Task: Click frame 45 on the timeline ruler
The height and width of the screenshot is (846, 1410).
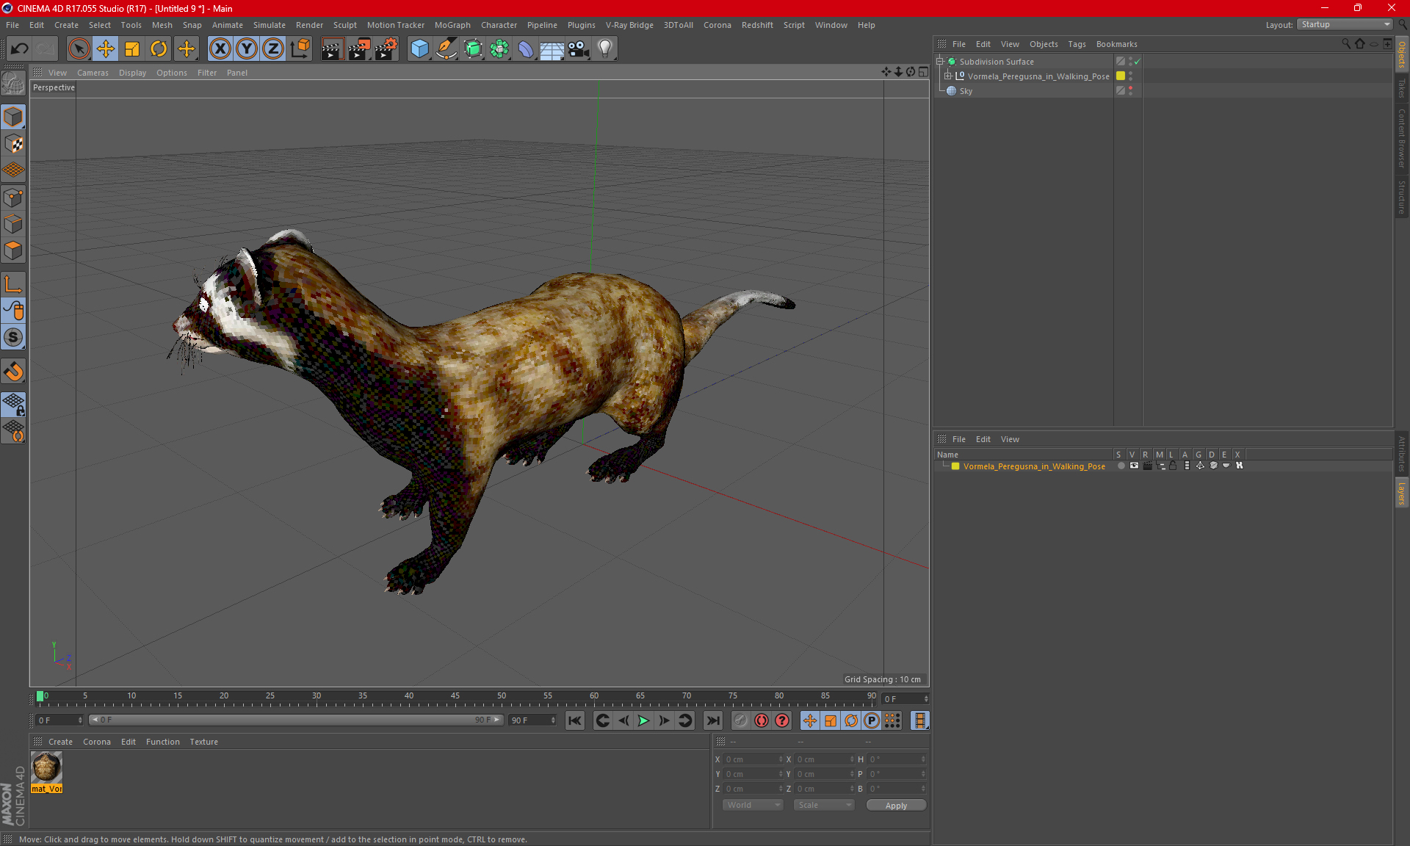Action: [x=455, y=698]
